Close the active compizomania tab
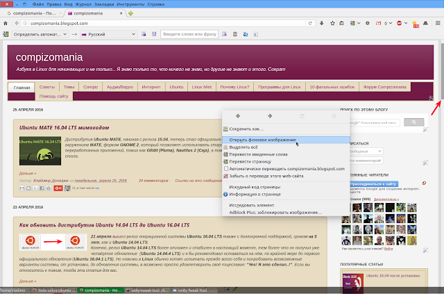Image resolution: width=444 pixels, height=294 pixels. (121, 13)
